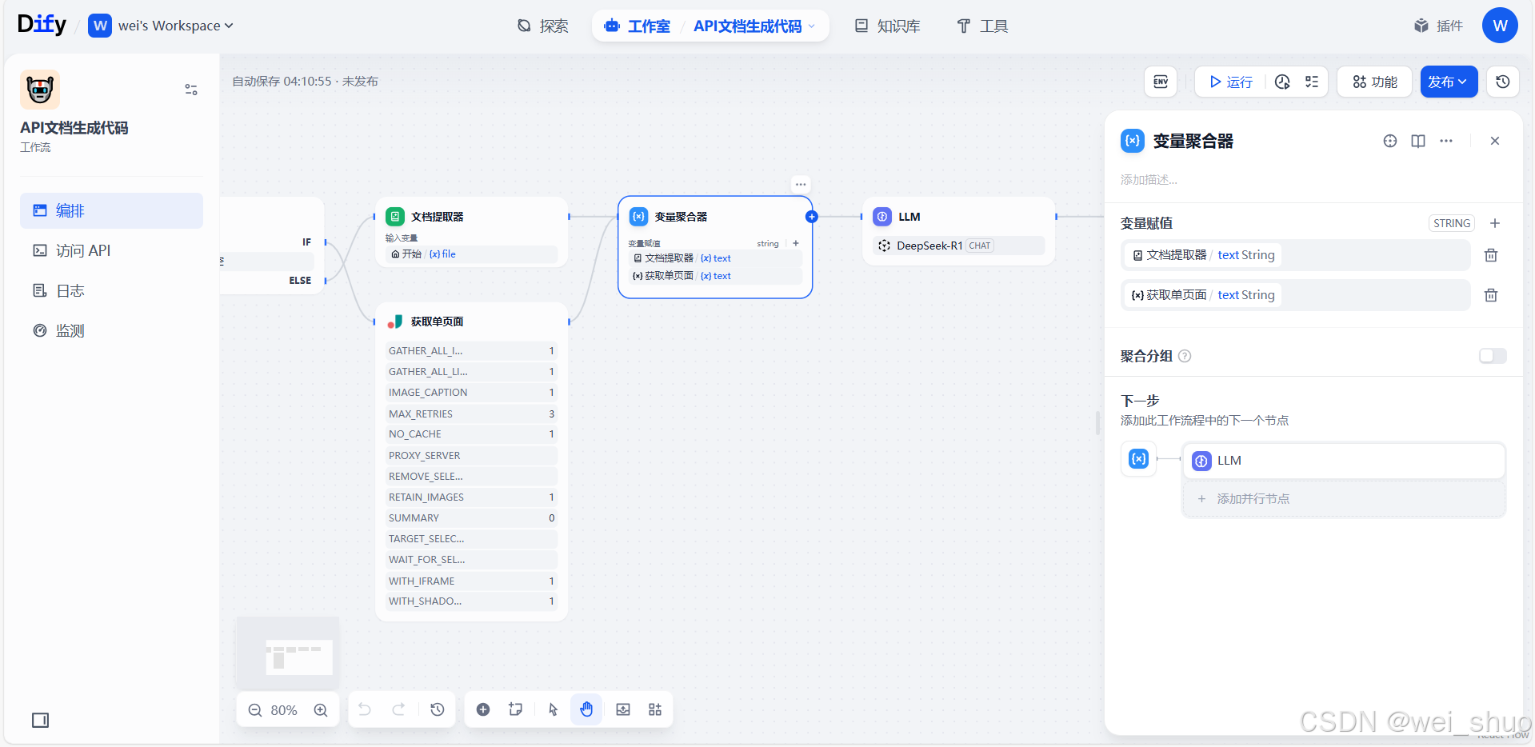Open the 插件 plugins page
The image size is (1535, 747).
click(x=1439, y=26)
